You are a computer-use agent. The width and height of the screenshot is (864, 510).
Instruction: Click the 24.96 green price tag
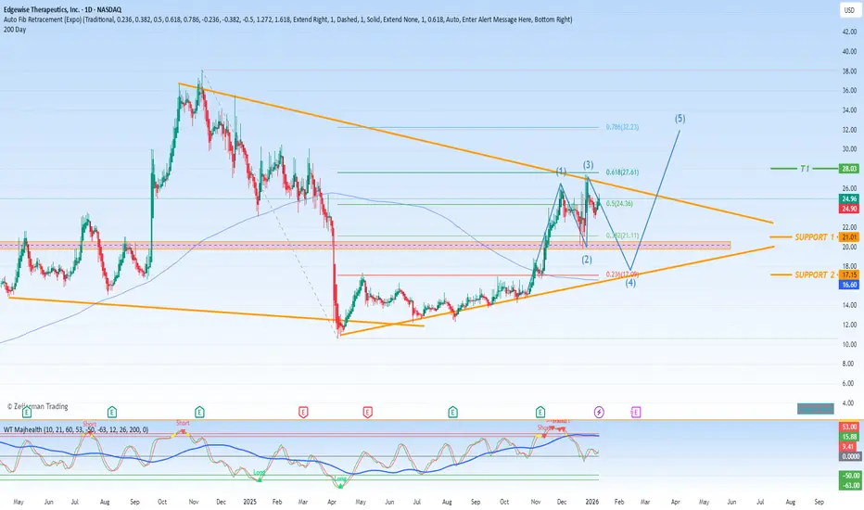click(850, 199)
